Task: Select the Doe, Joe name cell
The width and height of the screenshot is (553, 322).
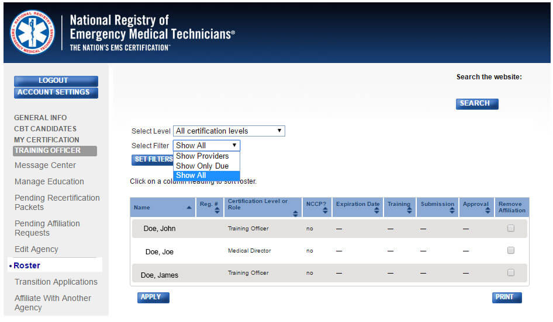Action: pyautogui.click(x=160, y=251)
